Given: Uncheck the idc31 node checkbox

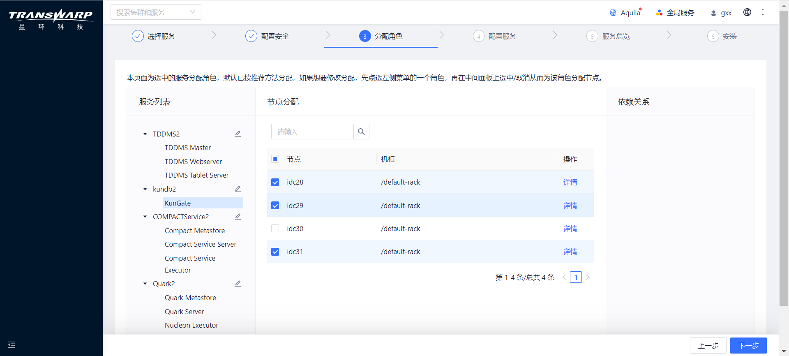Looking at the screenshot, I should coord(275,252).
